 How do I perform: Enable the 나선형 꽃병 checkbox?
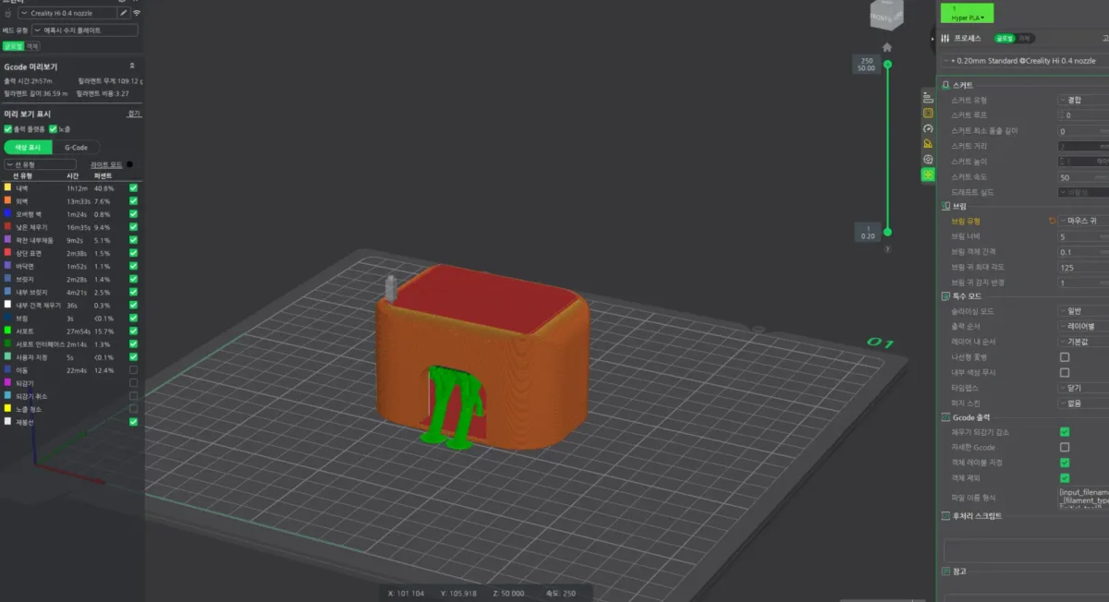coord(1065,356)
